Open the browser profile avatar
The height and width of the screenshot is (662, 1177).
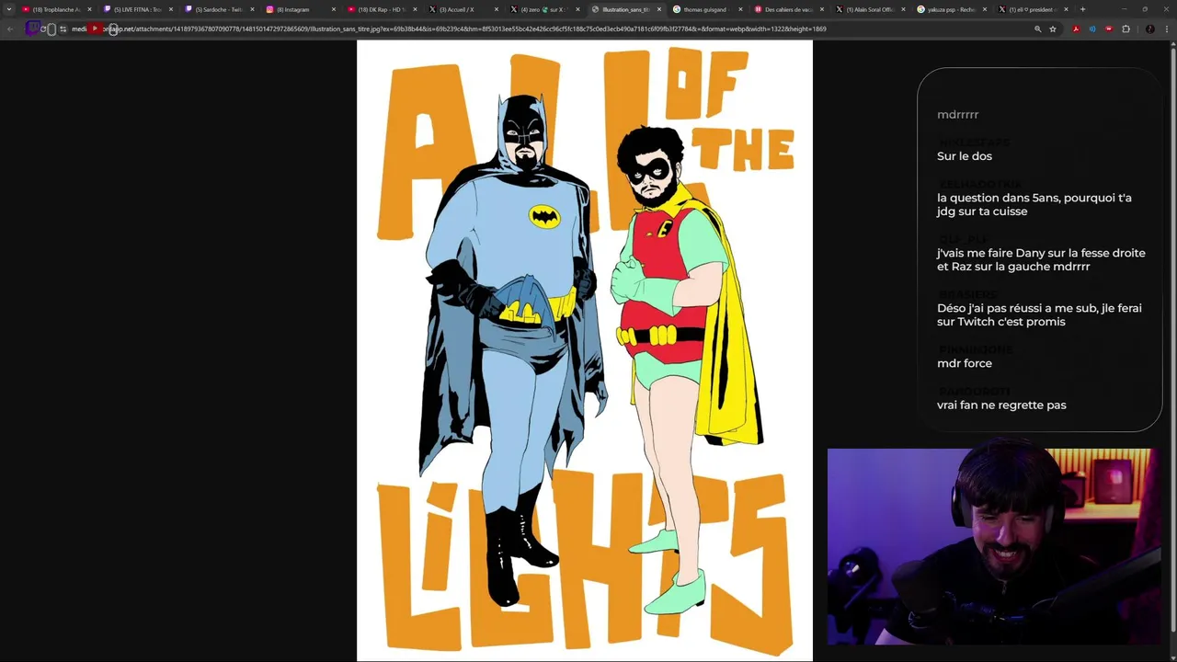(x=1149, y=29)
